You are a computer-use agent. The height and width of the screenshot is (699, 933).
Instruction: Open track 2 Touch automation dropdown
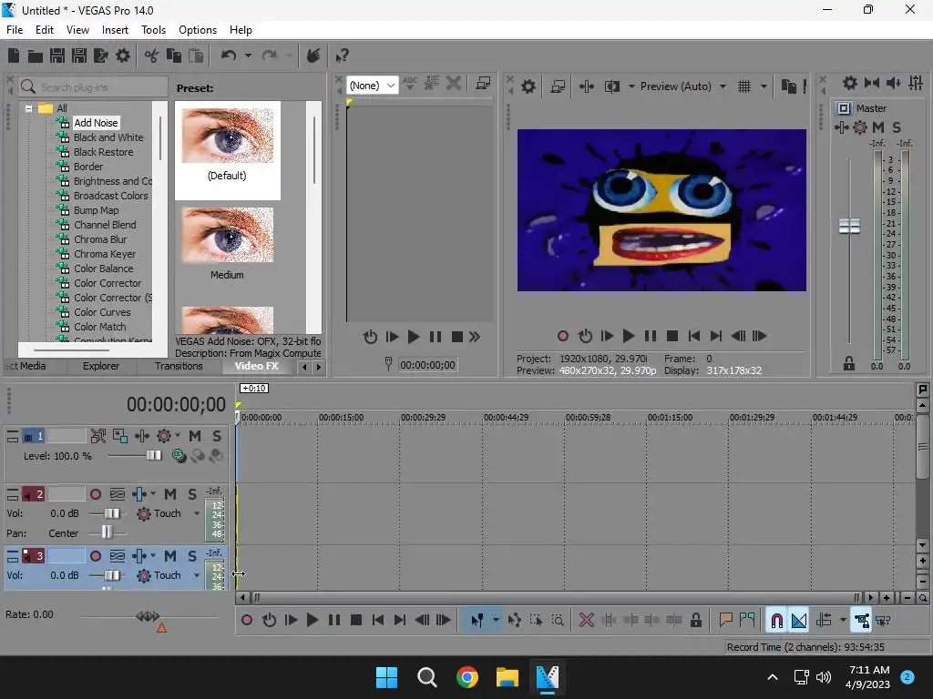197,513
